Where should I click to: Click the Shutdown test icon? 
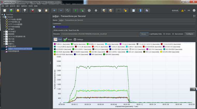coord(96,11)
